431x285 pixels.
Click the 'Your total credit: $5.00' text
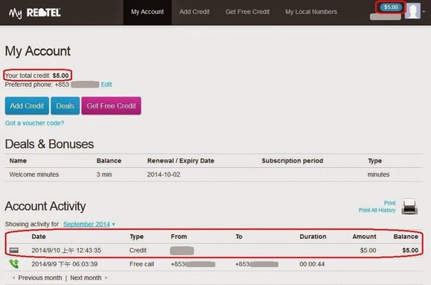[x=37, y=75]
